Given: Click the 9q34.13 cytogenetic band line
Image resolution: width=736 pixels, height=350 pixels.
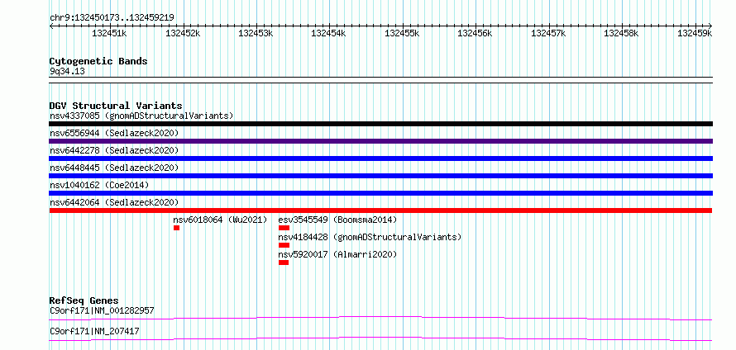Looking at the screenshot, I should pyautogui.click(x=380, y=80).
